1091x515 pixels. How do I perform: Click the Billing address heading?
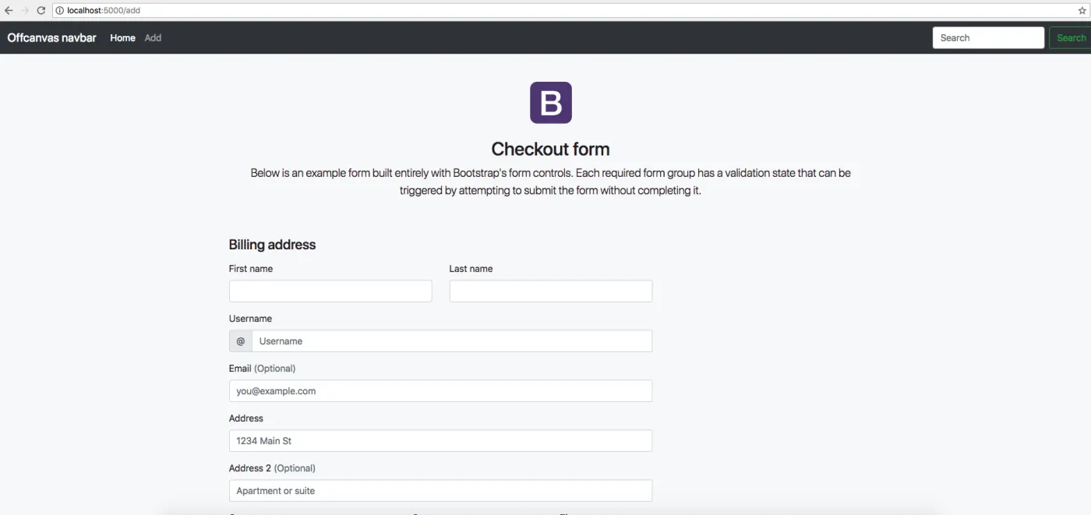(272, 245)
